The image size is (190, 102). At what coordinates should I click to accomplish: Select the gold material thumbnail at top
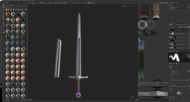click(x=8, y=14)
